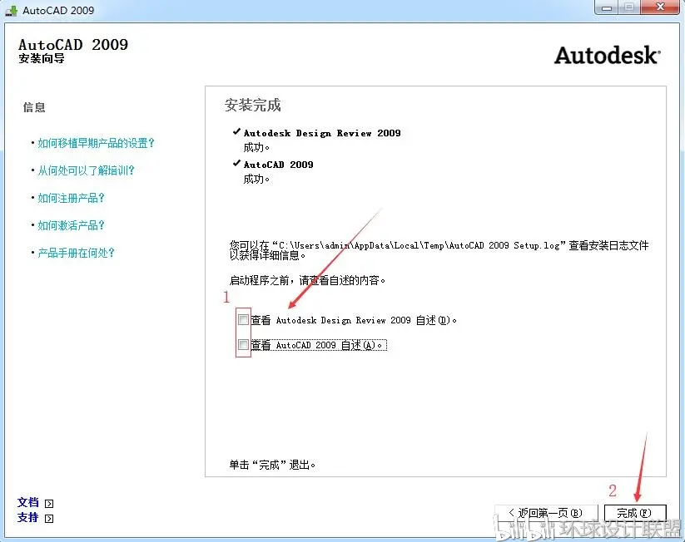Viewport: 685px width, 542px height.
Task: Click the checkmark beside Autodesk Design Review 2009
Action: 236,131
